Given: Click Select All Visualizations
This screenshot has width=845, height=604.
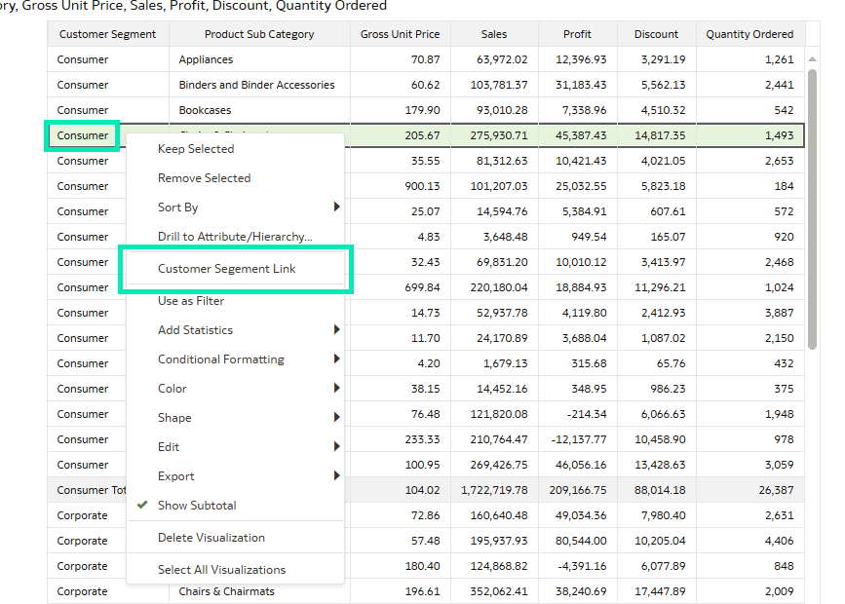Looking at the screenshot, I should tap(235, 570).
